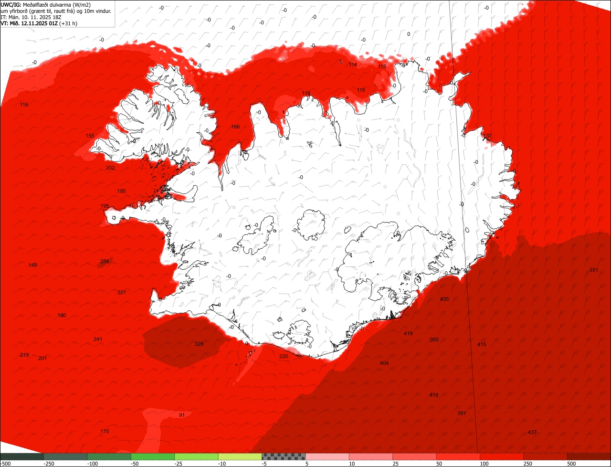Pick the yellow-green -10 to -5 legend swatch

click(240, 456)
